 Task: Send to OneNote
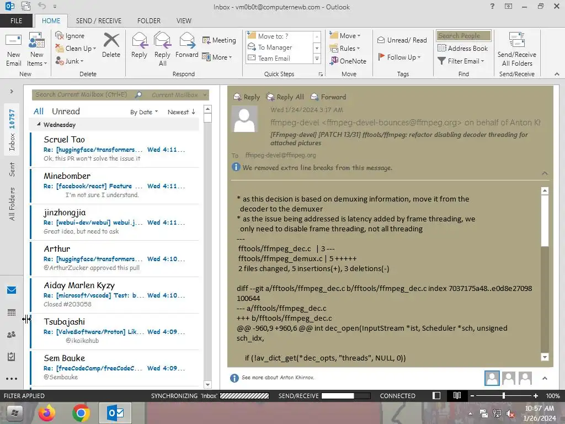click(348, 61)
